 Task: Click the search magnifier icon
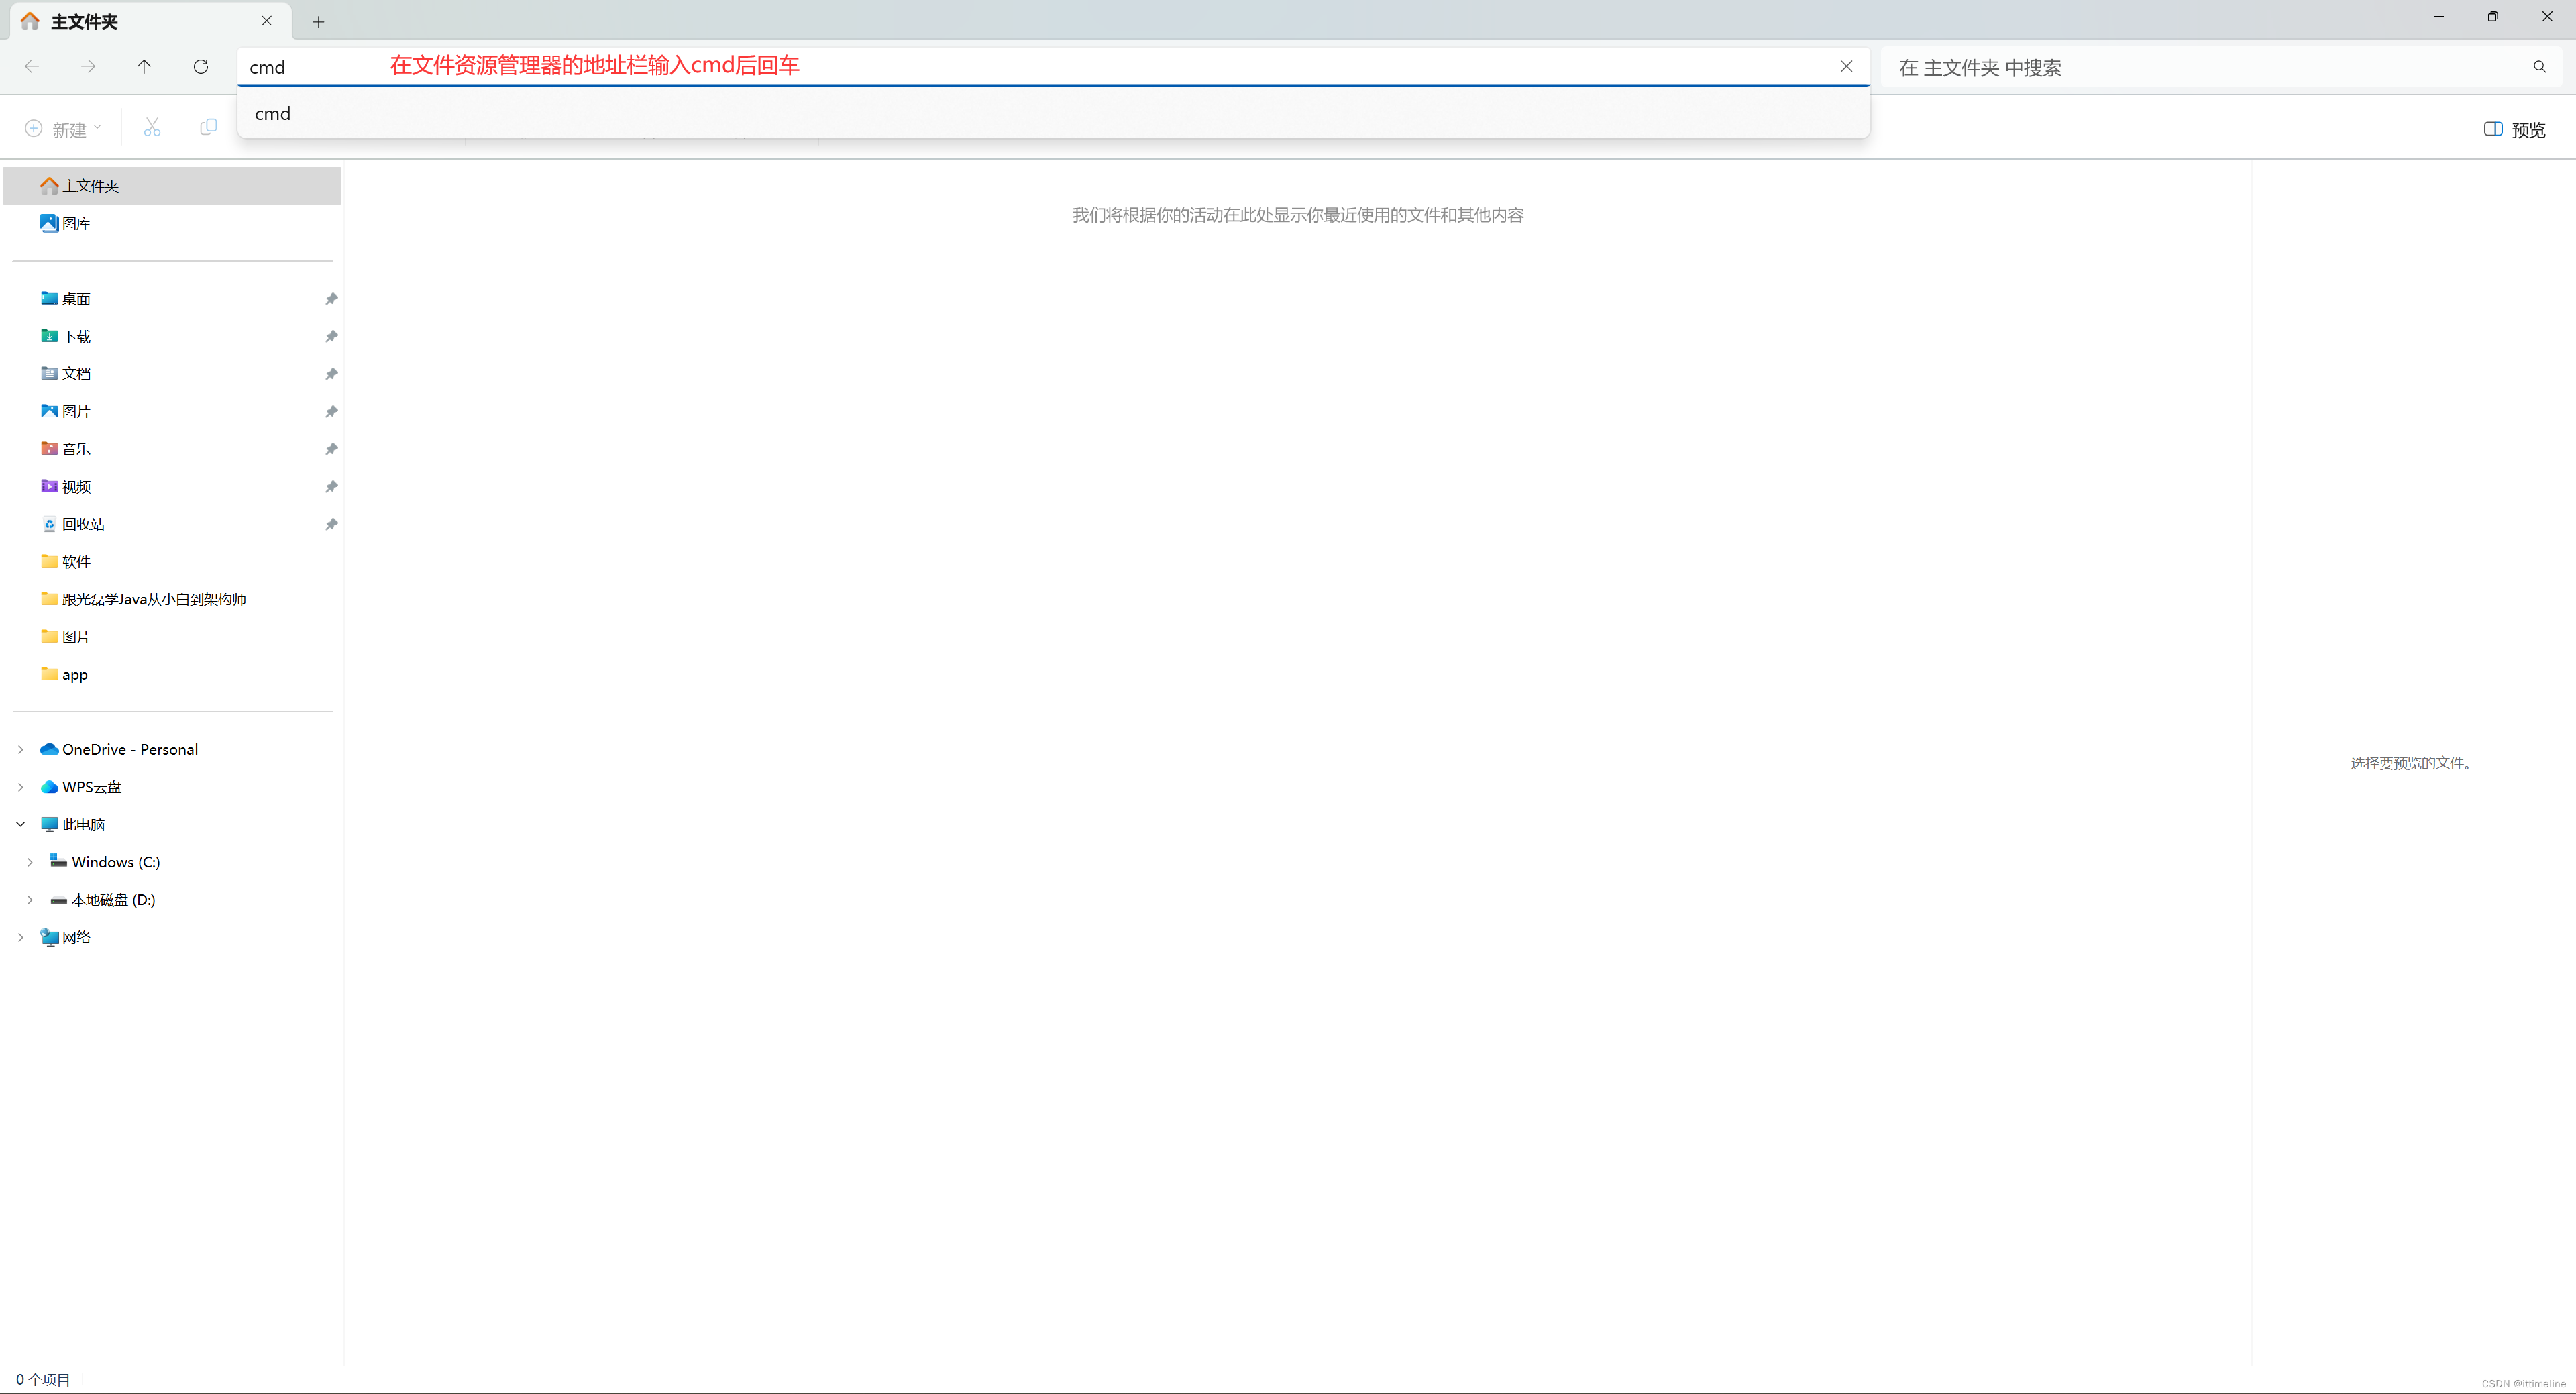coord(2539,67)
